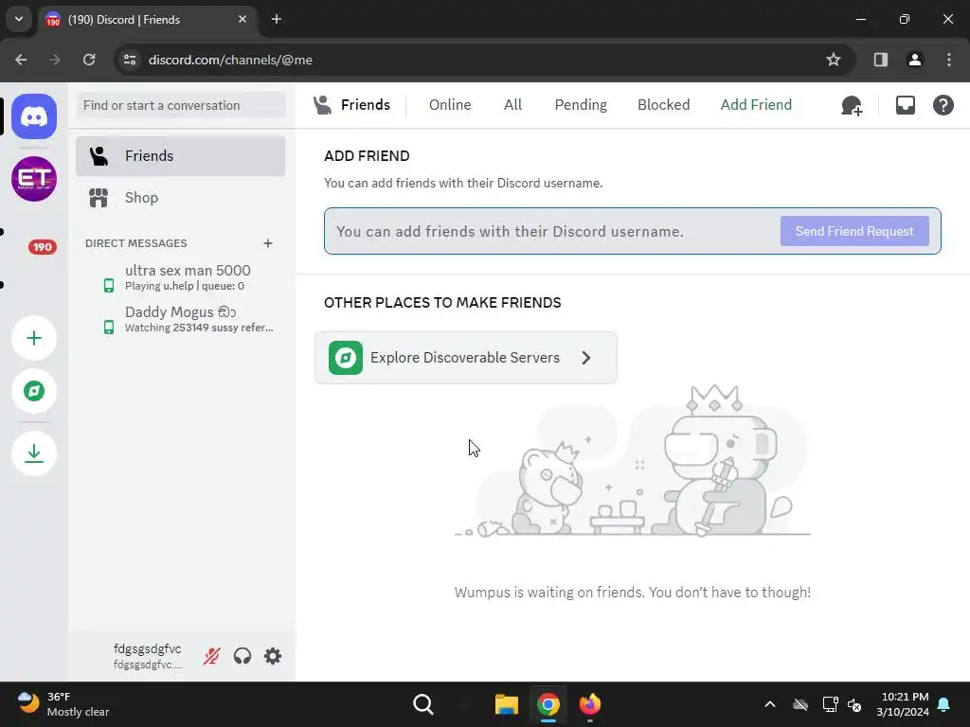Open a new browser tab
The image size is (970, 727).
coord(277,19)
